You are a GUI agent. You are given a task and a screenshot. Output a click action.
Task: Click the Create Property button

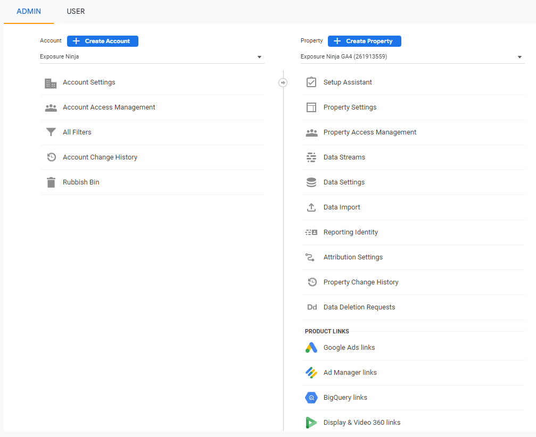[364, 41]
